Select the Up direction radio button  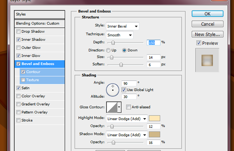click(x=108, y=50)
